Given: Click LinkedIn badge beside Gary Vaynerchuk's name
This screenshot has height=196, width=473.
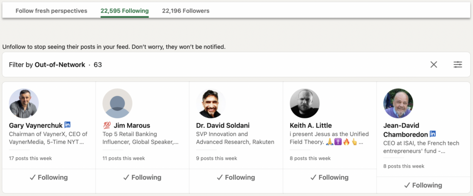Looking at the screenshot, I should (x=67, y=125).
